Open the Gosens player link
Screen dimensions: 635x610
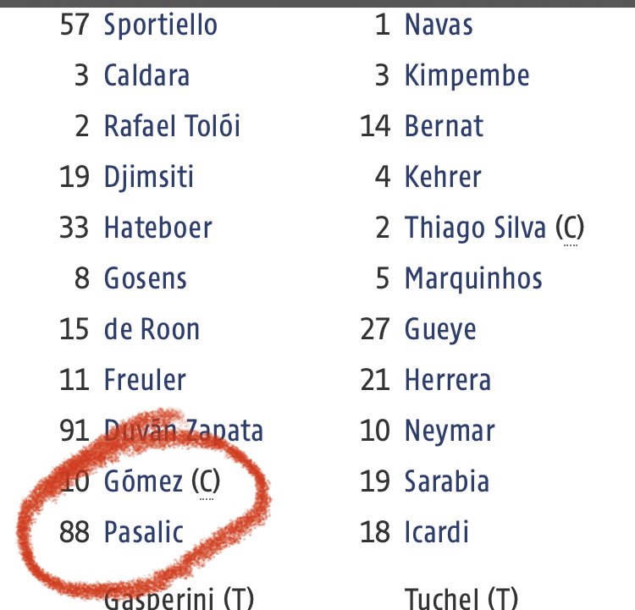(x=146, y=278)
